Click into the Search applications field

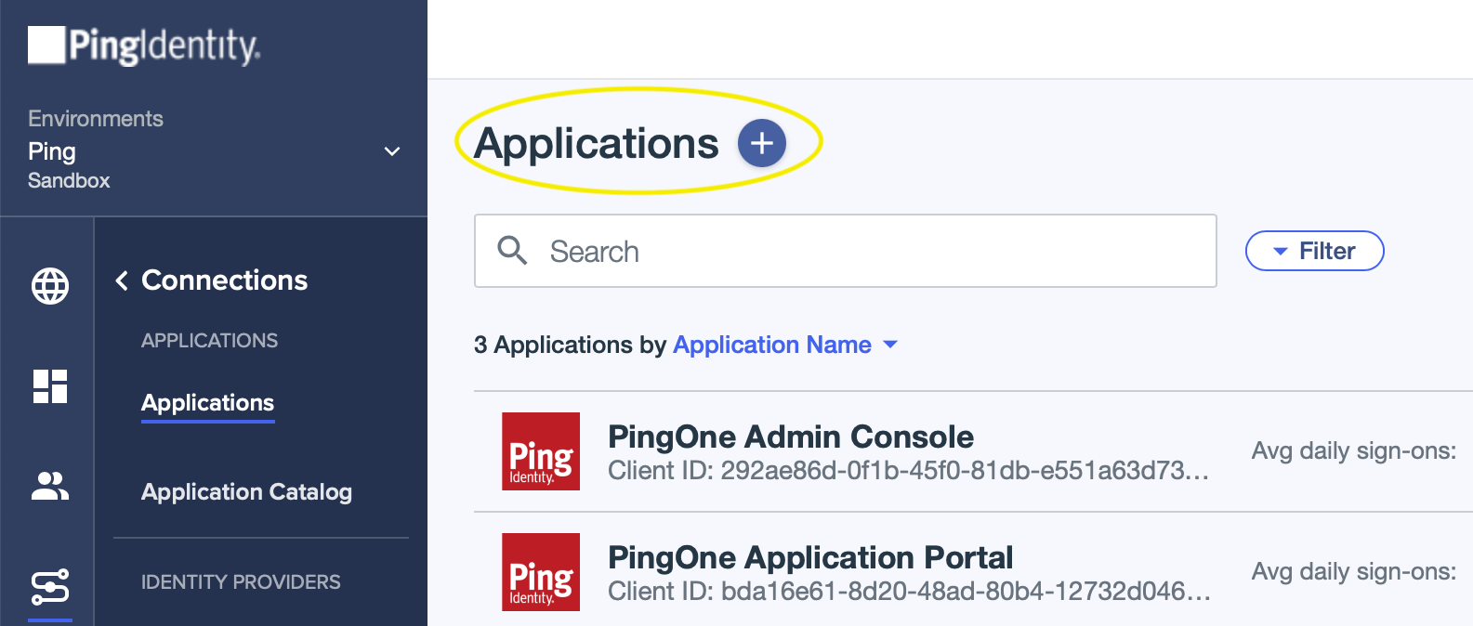click(864, 251)
